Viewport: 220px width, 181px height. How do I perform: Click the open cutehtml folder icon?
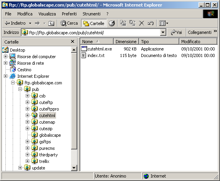click(35, 115)
